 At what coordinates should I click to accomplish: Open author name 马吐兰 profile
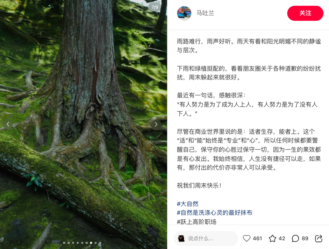pyautogui.click(x=205, y=13)
